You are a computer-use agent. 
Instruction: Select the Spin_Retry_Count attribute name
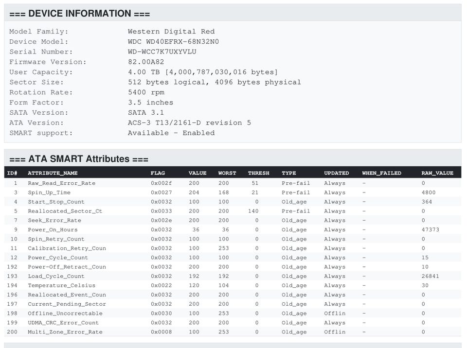[56, 239]
